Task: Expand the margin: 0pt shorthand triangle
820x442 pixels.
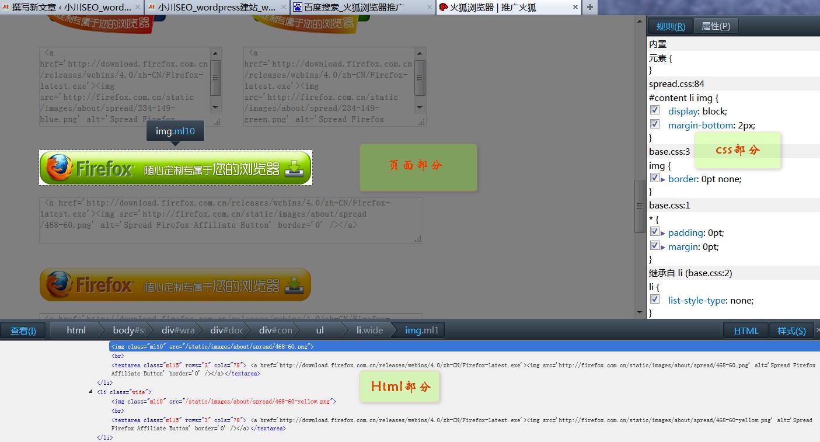Action: pyautogui.click(x=663, y=247)
